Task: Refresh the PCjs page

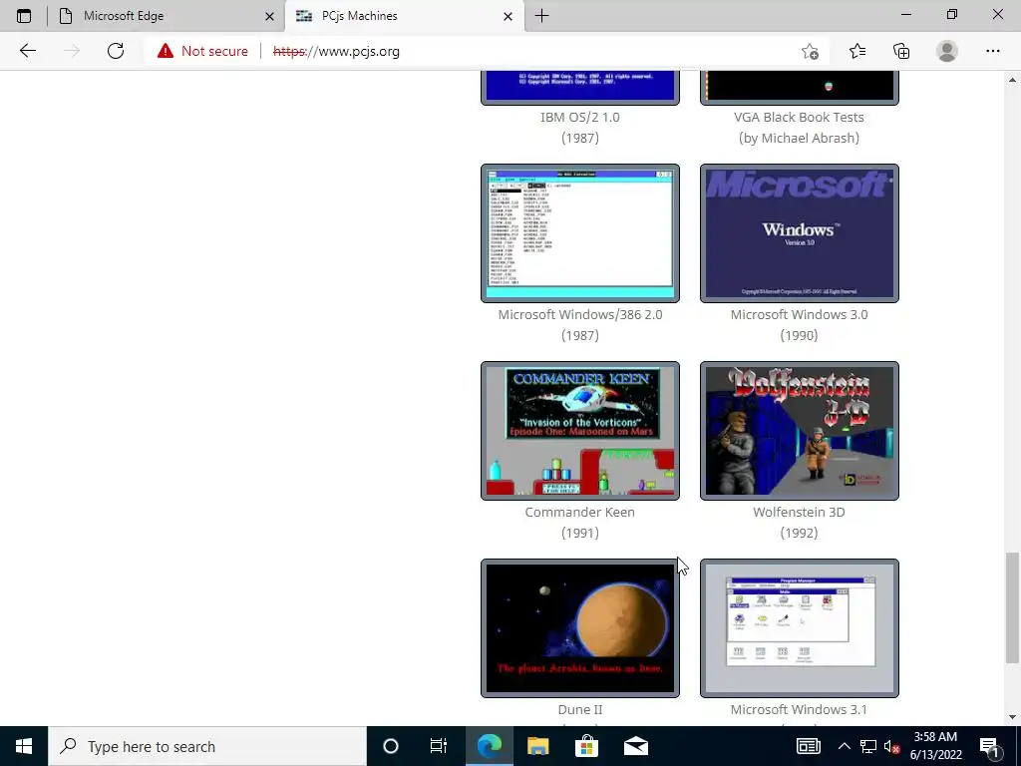Action: click(x=116, y=51)
